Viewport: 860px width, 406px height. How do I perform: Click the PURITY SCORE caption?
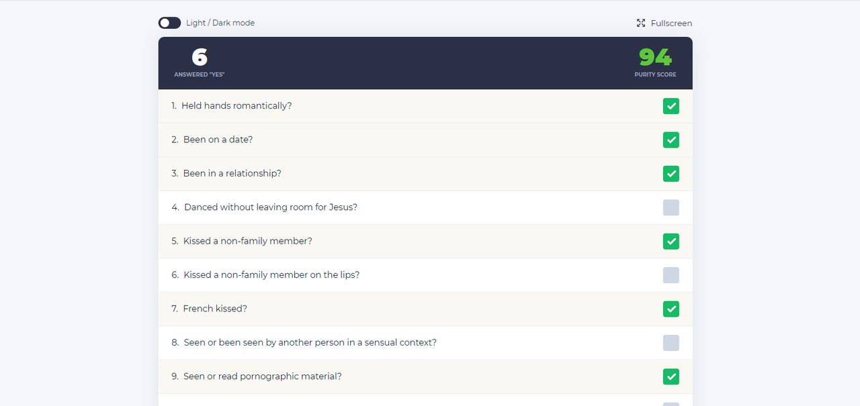pyautogui.click(x=655, y=74)
